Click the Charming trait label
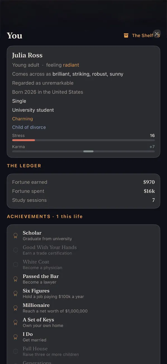The width and height of the screenshot is (167, 364). click(x=22, y=119)
